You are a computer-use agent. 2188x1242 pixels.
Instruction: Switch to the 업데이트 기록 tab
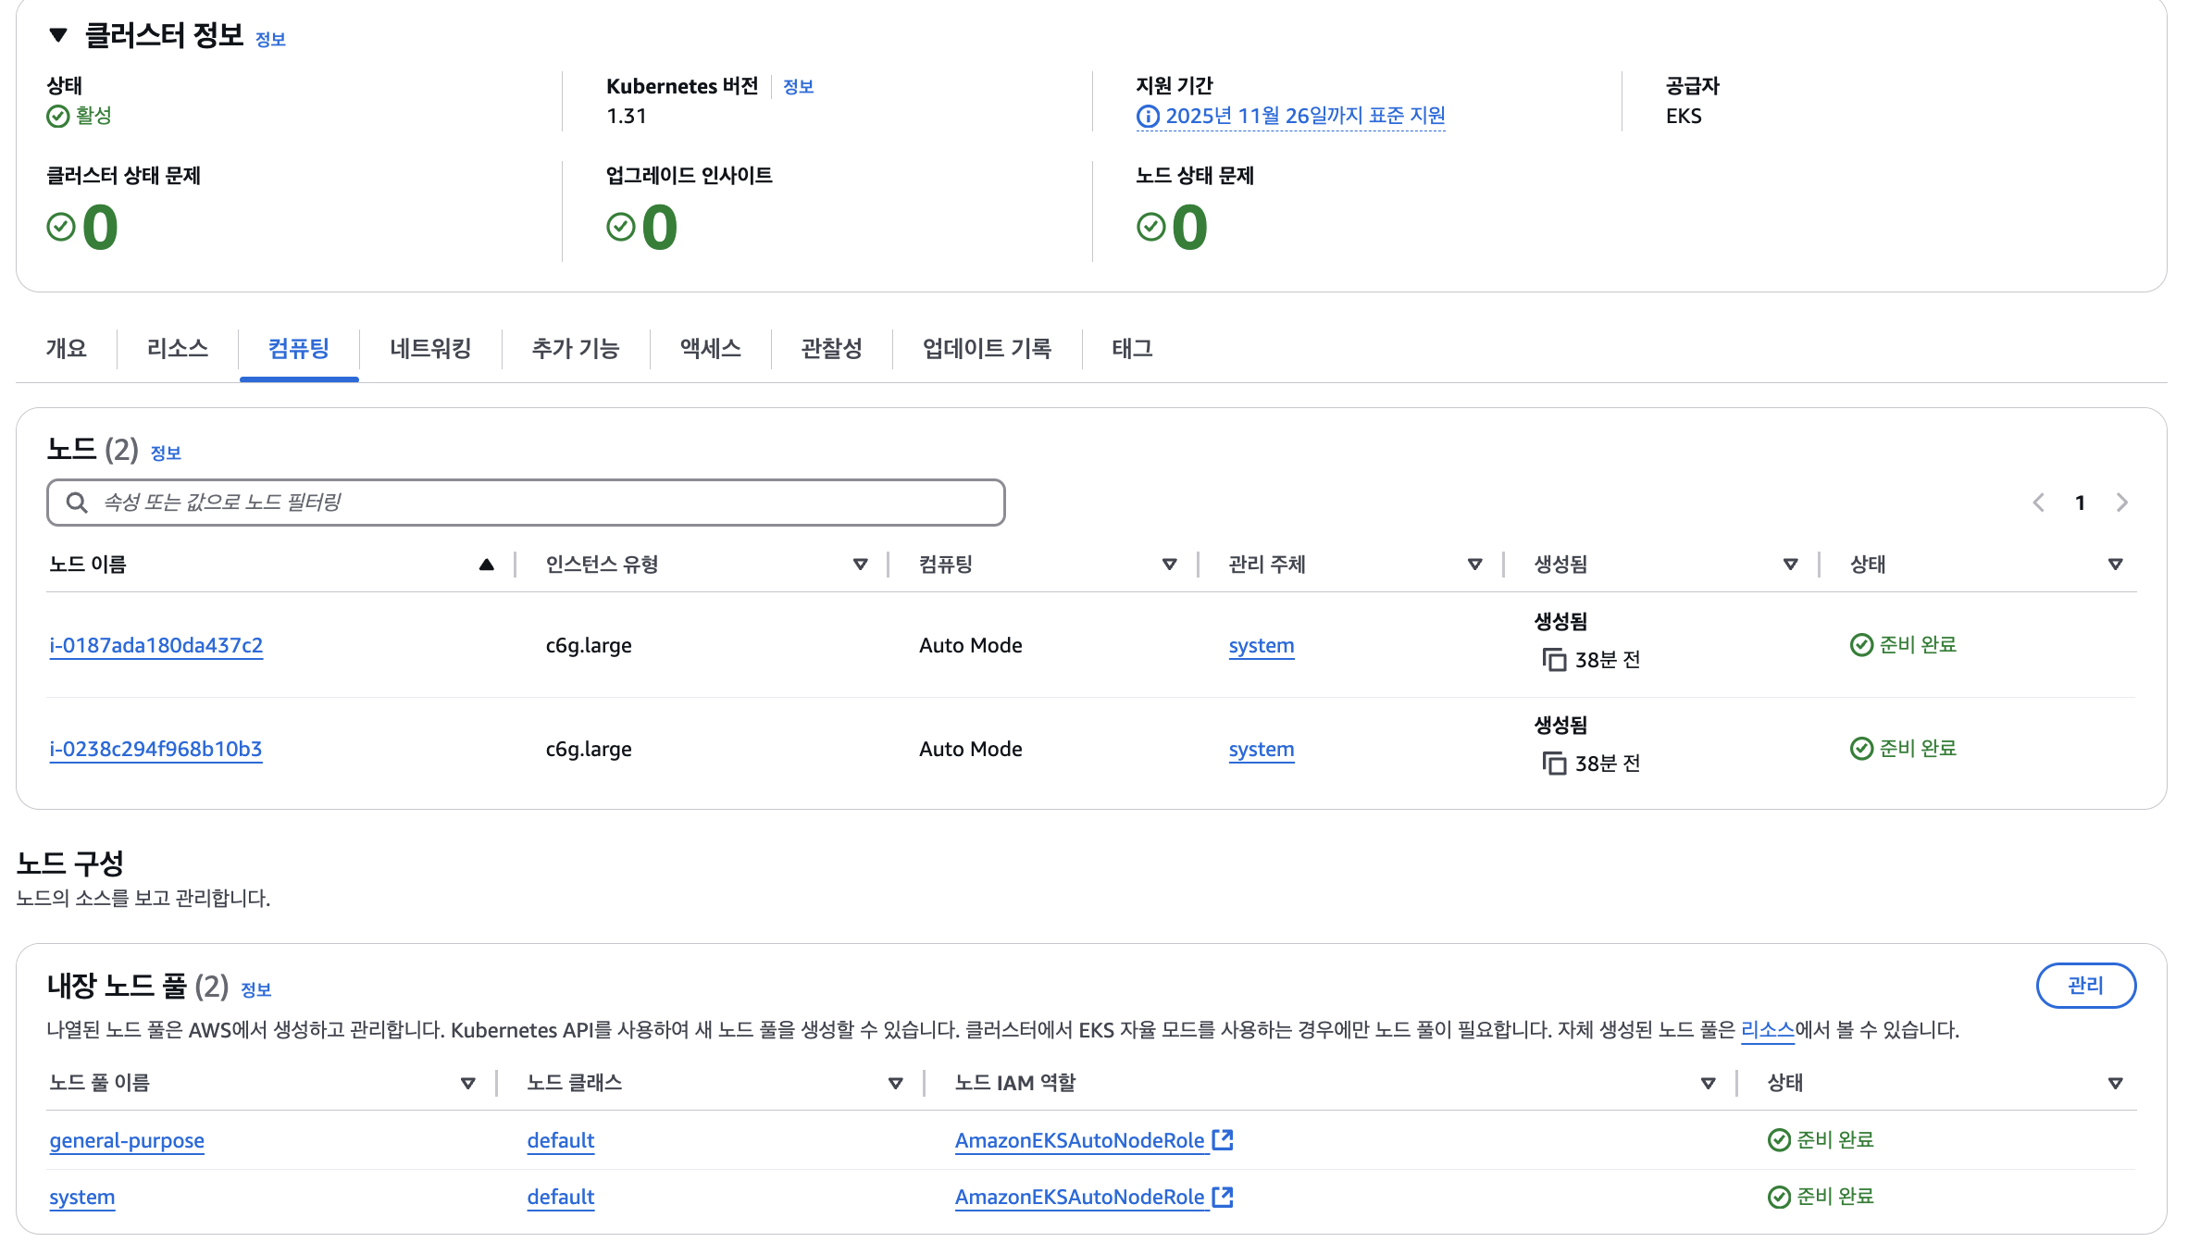987,349
